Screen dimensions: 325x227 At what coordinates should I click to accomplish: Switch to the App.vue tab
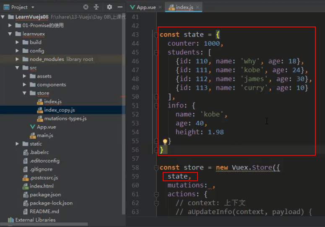tap(146, 7)
